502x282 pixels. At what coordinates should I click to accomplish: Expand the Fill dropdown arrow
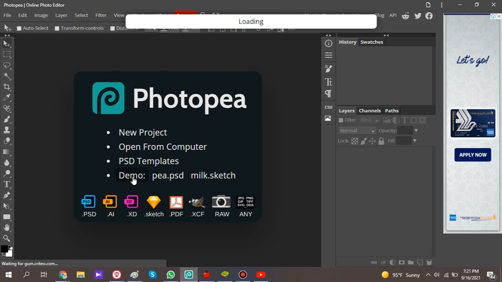click(415, 141)
